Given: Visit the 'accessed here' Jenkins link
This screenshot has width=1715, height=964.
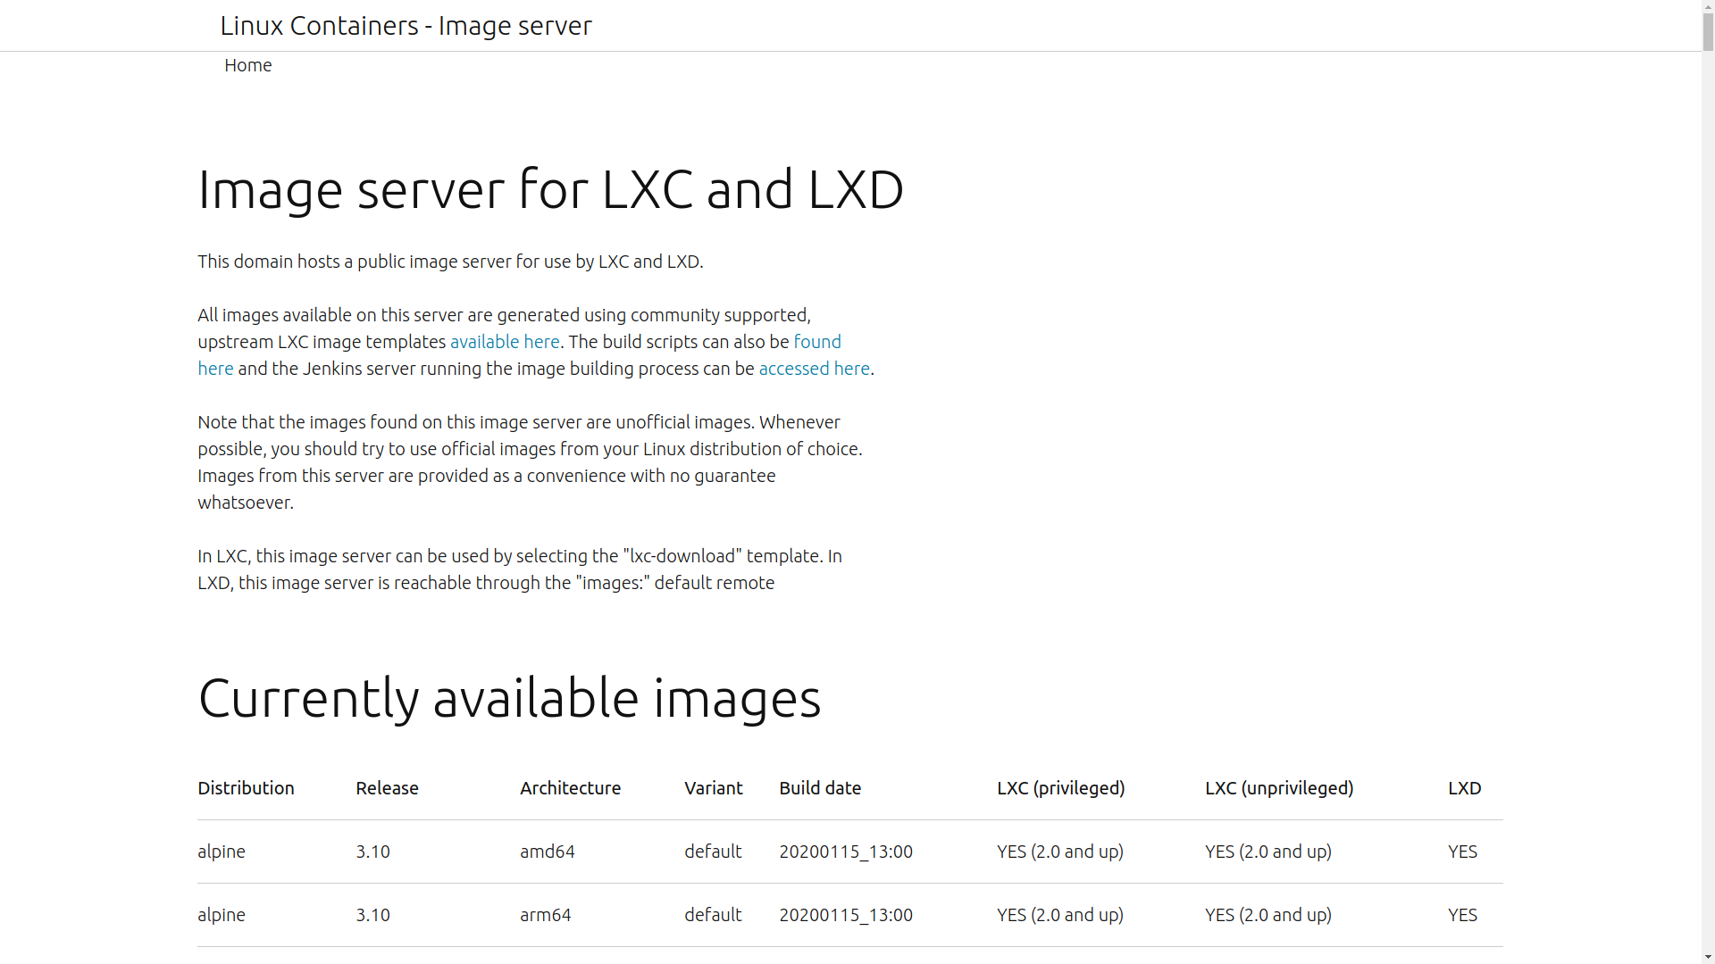Looking at the screenshot, I should (x=814, y=369).
